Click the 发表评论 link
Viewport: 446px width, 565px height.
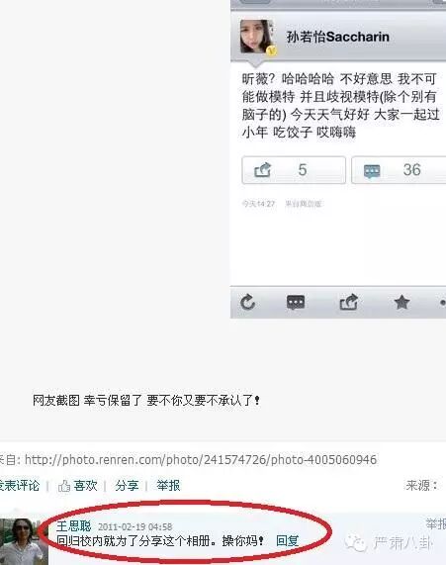point(20,486)
